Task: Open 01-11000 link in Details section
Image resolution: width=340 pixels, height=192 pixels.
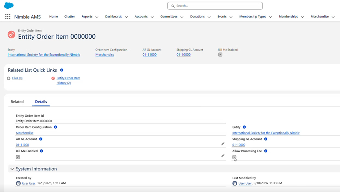Action: [x=22, y=145]
